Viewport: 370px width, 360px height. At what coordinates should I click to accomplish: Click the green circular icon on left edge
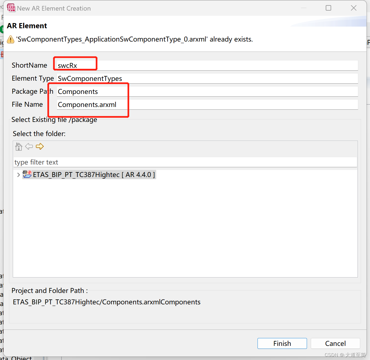click(1, 29)
